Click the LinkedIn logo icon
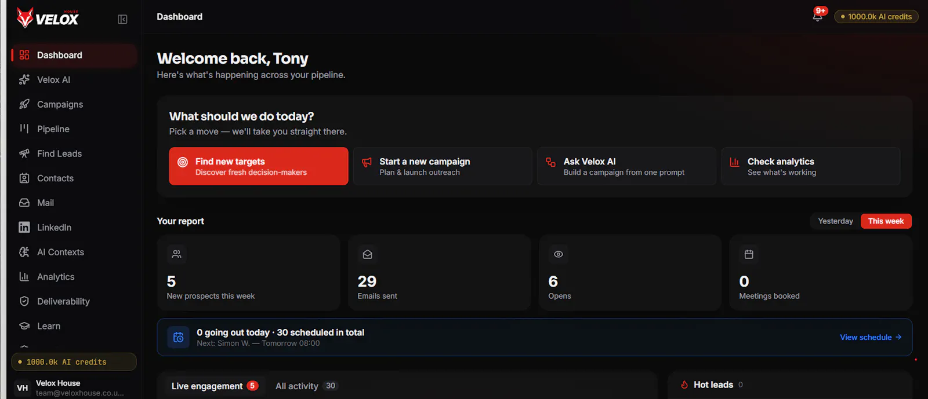This screenshot has width=928, height=399. coord(24,228)
